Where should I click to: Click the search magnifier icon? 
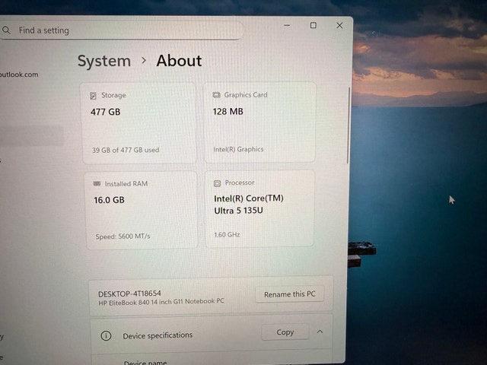click(x=6, y=30)
